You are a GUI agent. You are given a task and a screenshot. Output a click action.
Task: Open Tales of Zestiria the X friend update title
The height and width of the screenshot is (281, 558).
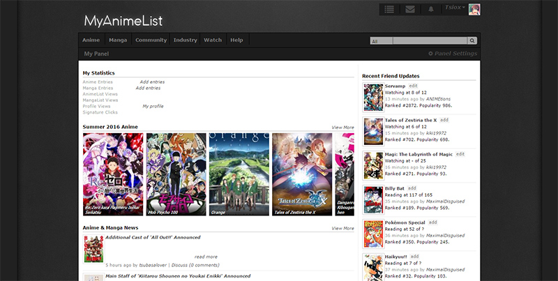(x=411, y=120)
